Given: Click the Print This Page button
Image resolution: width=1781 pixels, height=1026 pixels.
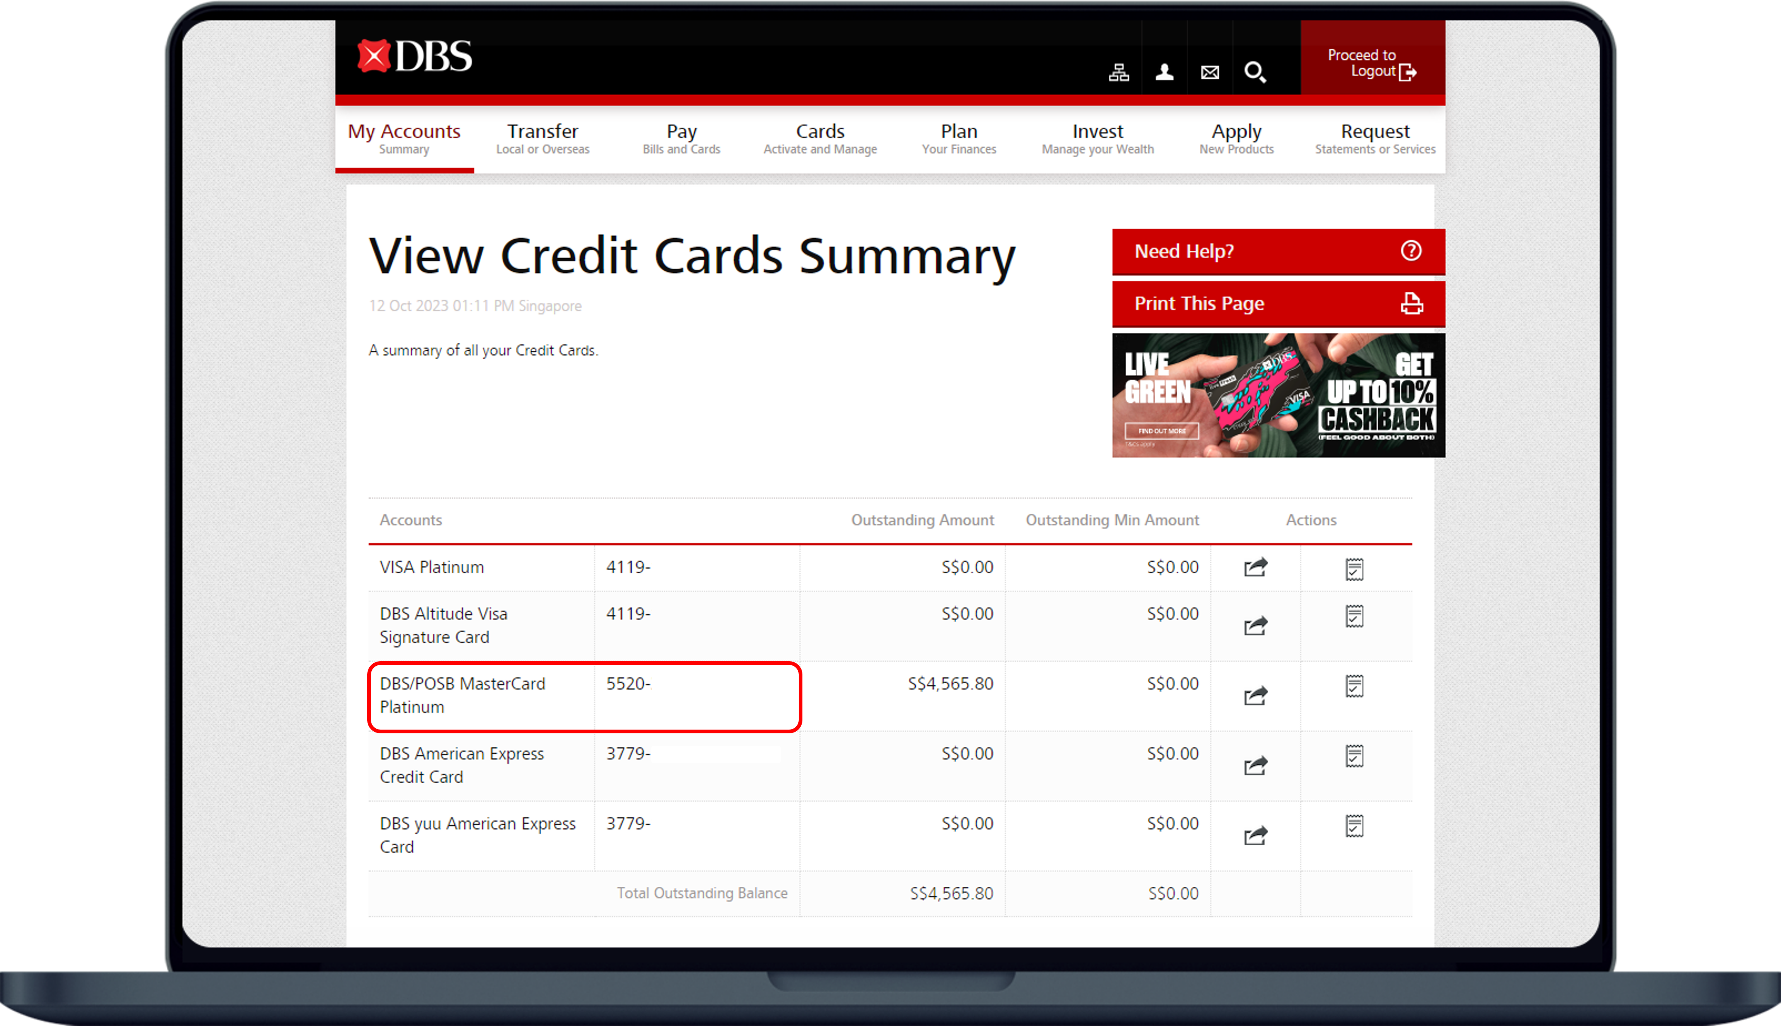Looking at the screenshot, I should coord(1277,303).
